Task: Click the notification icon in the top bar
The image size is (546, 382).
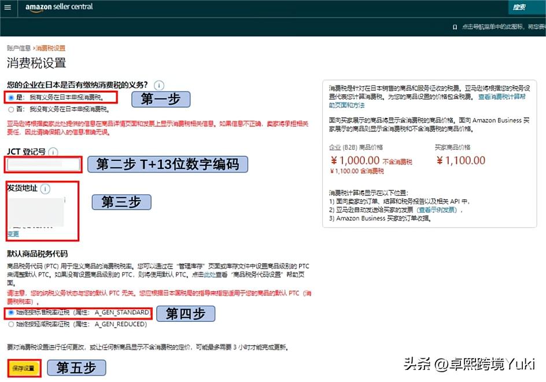Action: [454, 27]
